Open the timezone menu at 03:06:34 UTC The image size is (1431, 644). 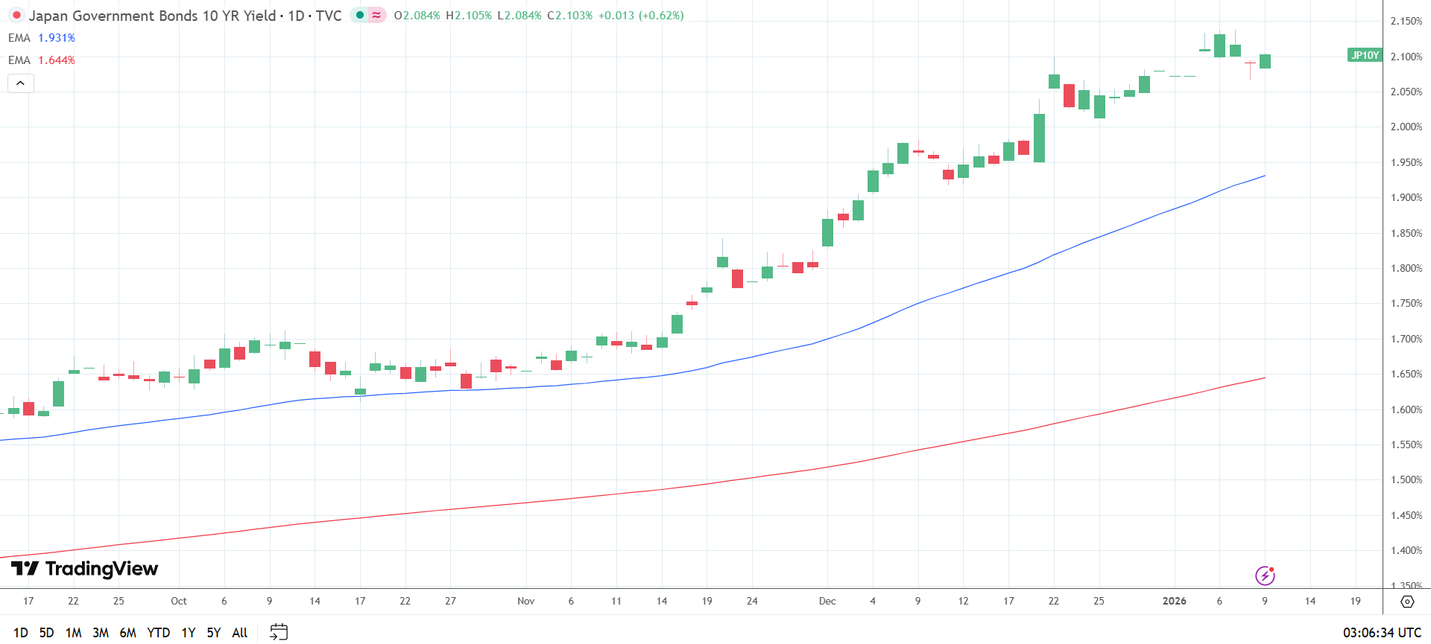pyautogui.click(x=1382, y=633)
